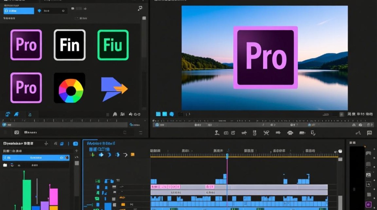The width and height of the screenshot is (377, 210).
Task: Click the dark round icon in the highlighted blue row
Action: click(x=67, y=158)
